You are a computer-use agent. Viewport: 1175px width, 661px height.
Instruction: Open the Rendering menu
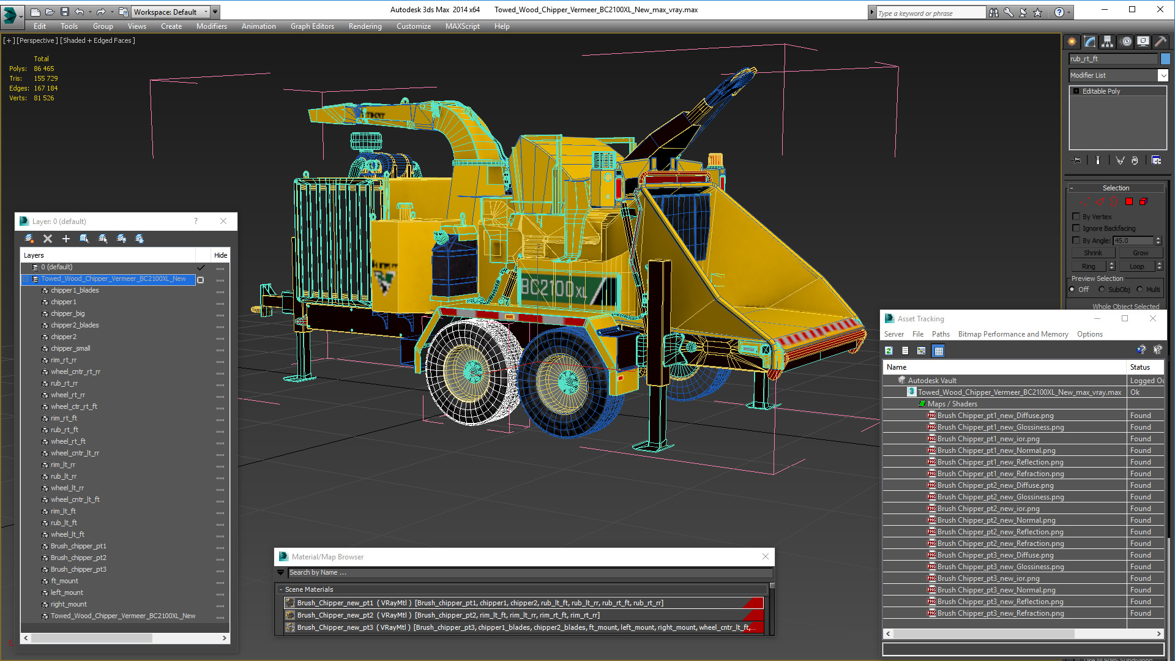(x=365, y=26)
